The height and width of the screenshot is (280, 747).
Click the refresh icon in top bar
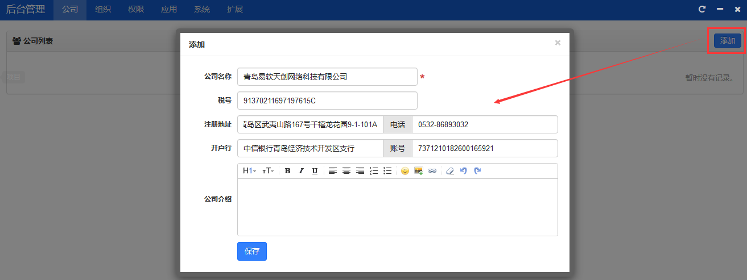pyautogui.click(x=702, y=9)
